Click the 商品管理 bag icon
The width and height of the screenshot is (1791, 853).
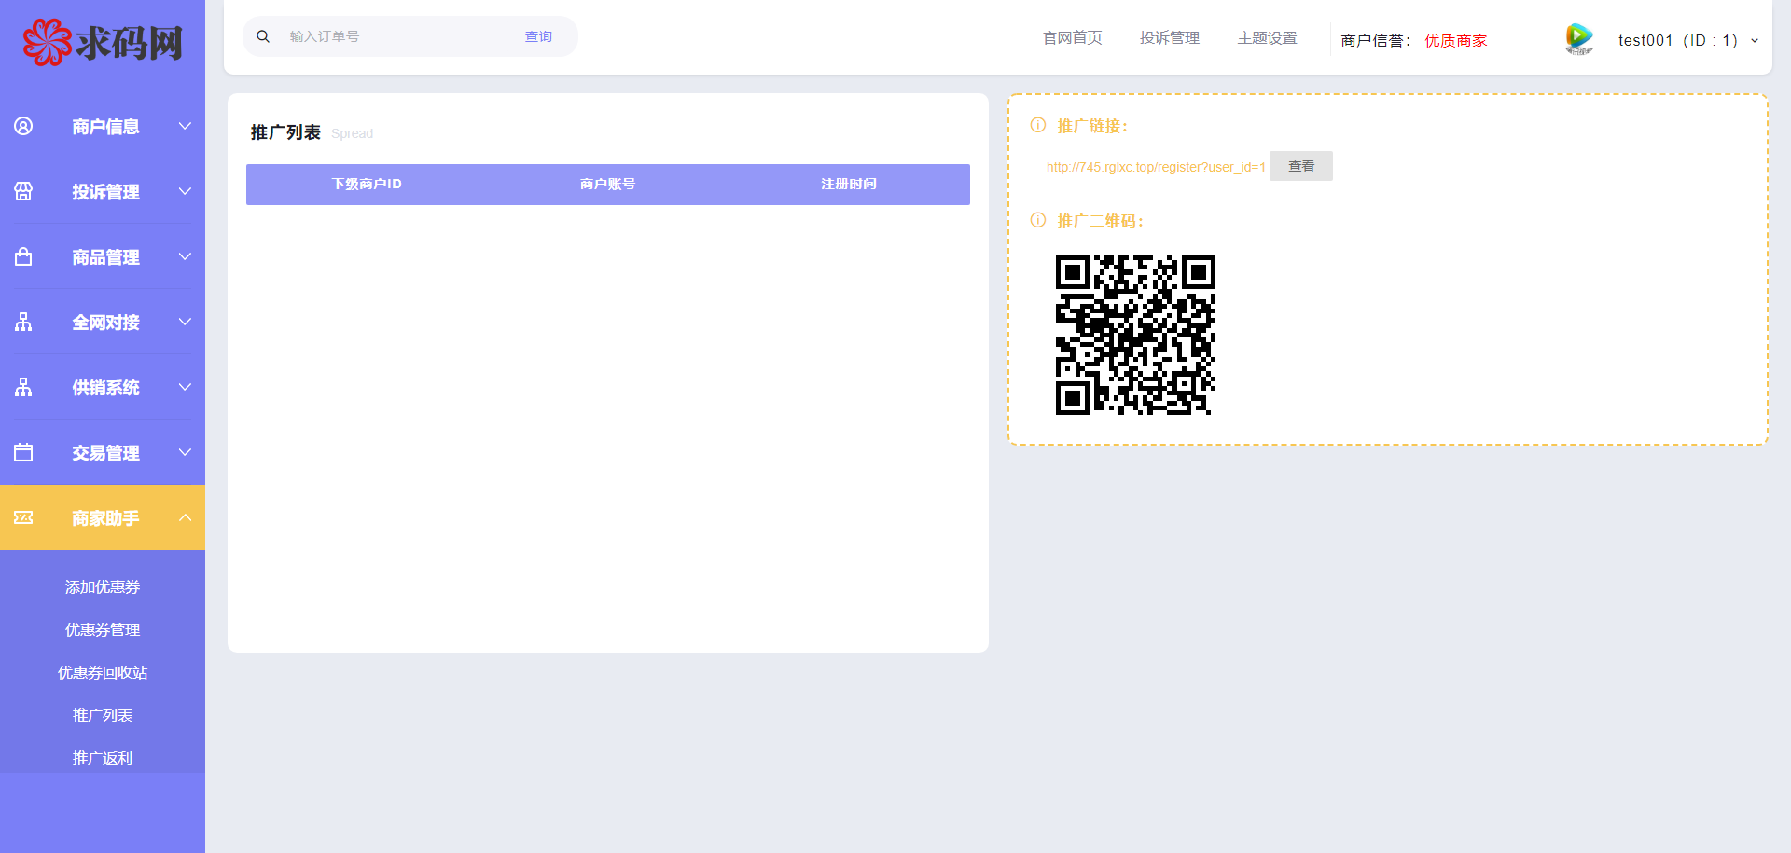click(x=23, y=256)
